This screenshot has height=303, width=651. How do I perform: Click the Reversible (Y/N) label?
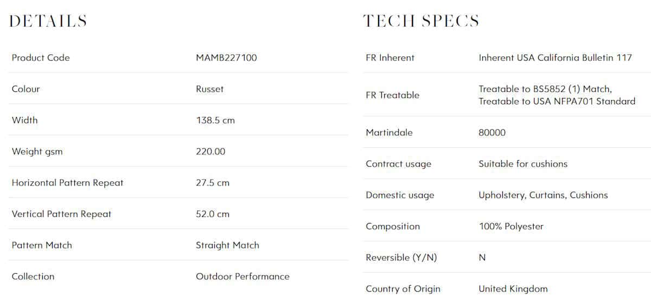click(x=401, y=258)
